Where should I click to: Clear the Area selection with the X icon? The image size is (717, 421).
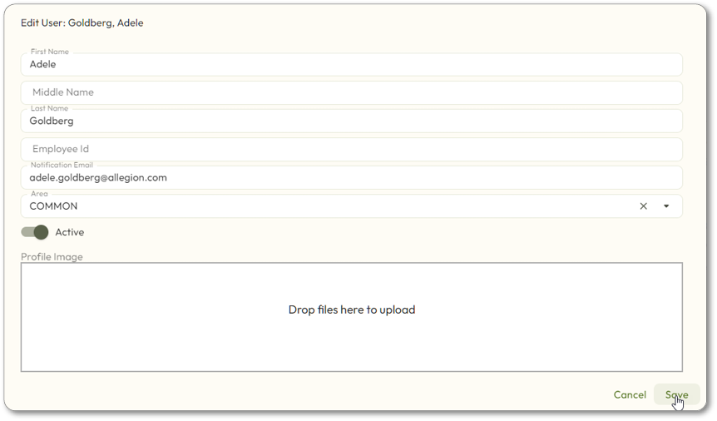[x=643, y=206]
